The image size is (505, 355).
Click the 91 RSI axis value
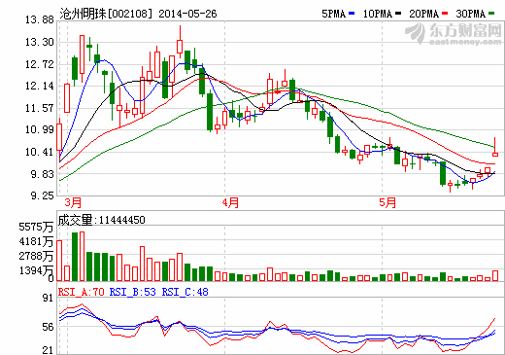pos(48,298)
